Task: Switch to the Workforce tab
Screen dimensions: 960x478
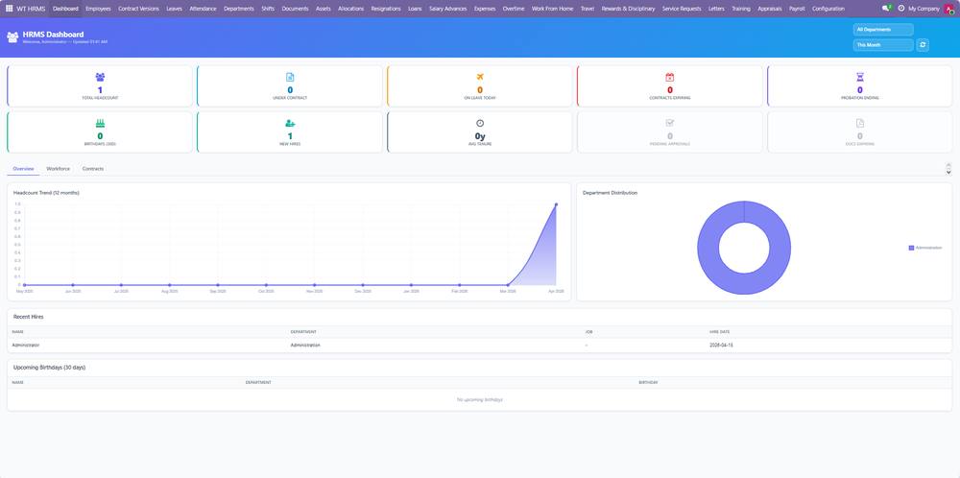Action: [59, 168]
